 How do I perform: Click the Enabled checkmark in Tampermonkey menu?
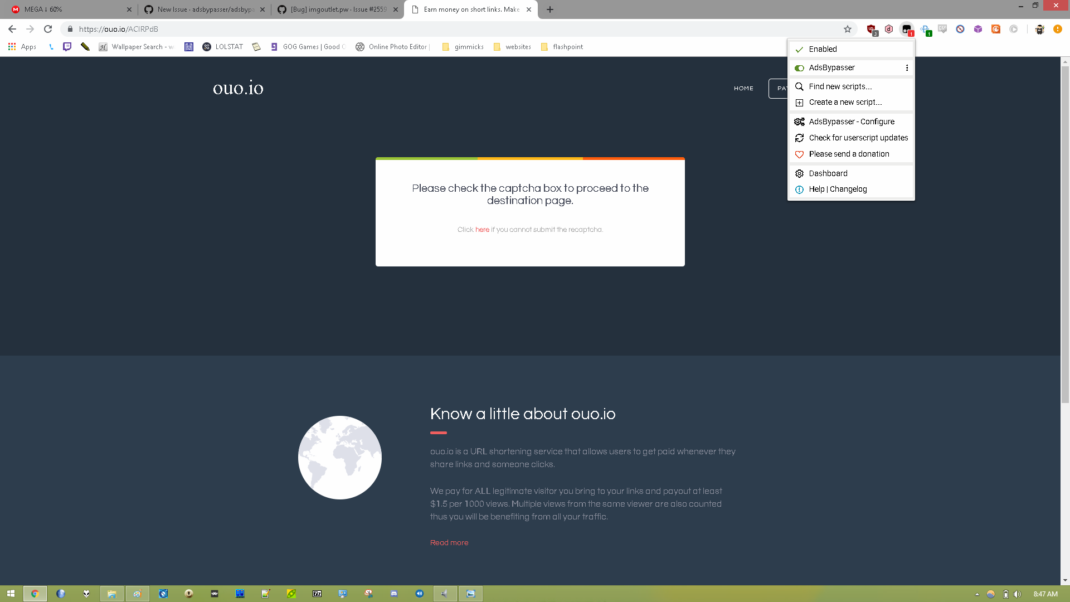click(x=800, y=49)
